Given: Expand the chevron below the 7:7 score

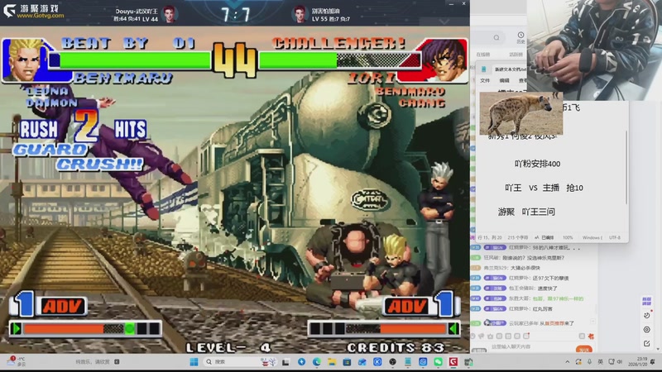Looking at the screenshot, I should [x=444, y=21].
